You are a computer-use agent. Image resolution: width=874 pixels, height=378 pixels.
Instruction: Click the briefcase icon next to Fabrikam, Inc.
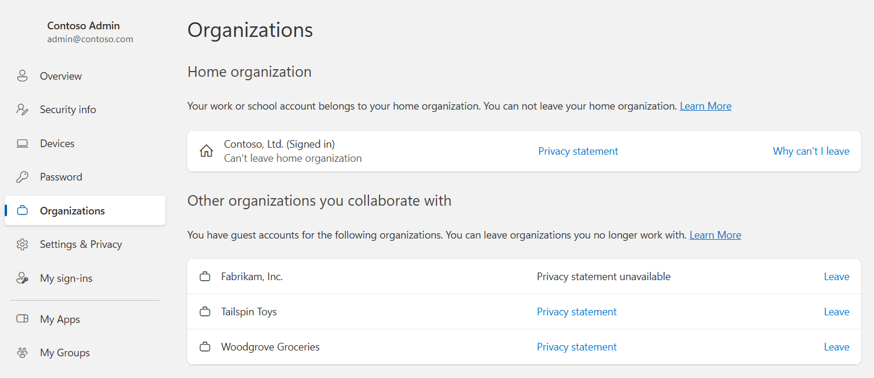(205, 276)
